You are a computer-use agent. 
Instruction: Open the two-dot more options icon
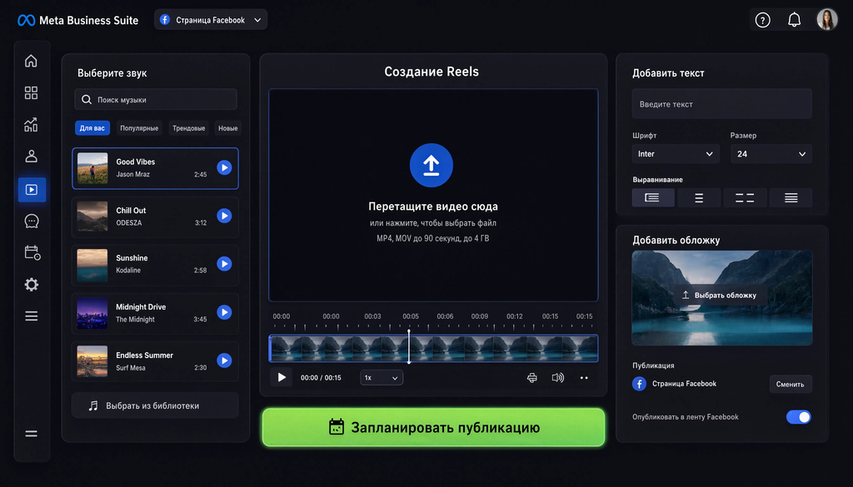584,378
